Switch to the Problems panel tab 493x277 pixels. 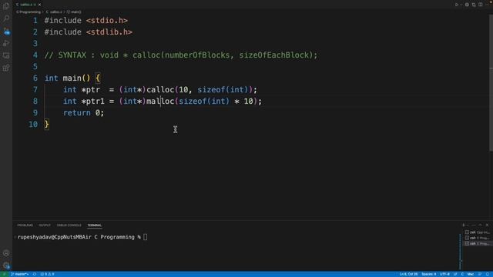coord(25,225)
